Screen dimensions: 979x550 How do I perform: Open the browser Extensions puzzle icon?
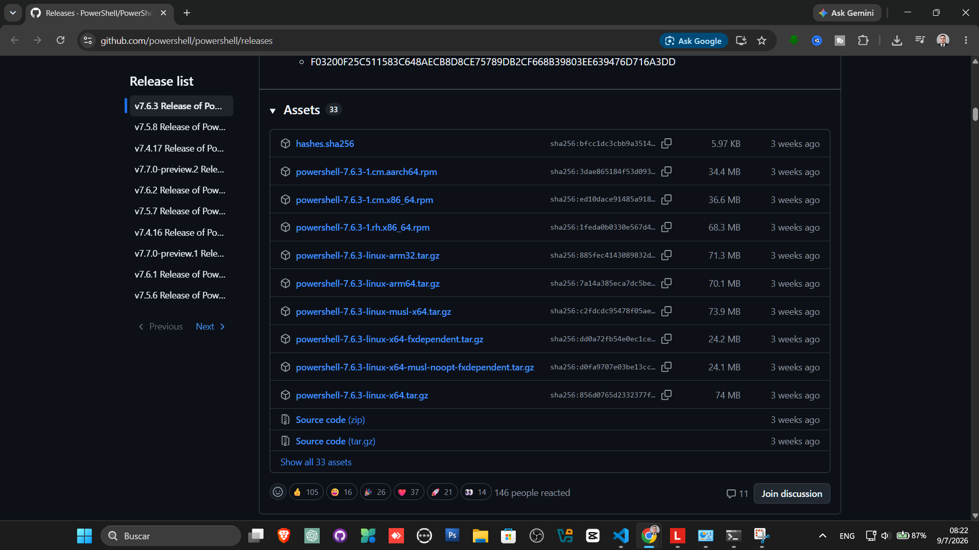tap(863, 40)
